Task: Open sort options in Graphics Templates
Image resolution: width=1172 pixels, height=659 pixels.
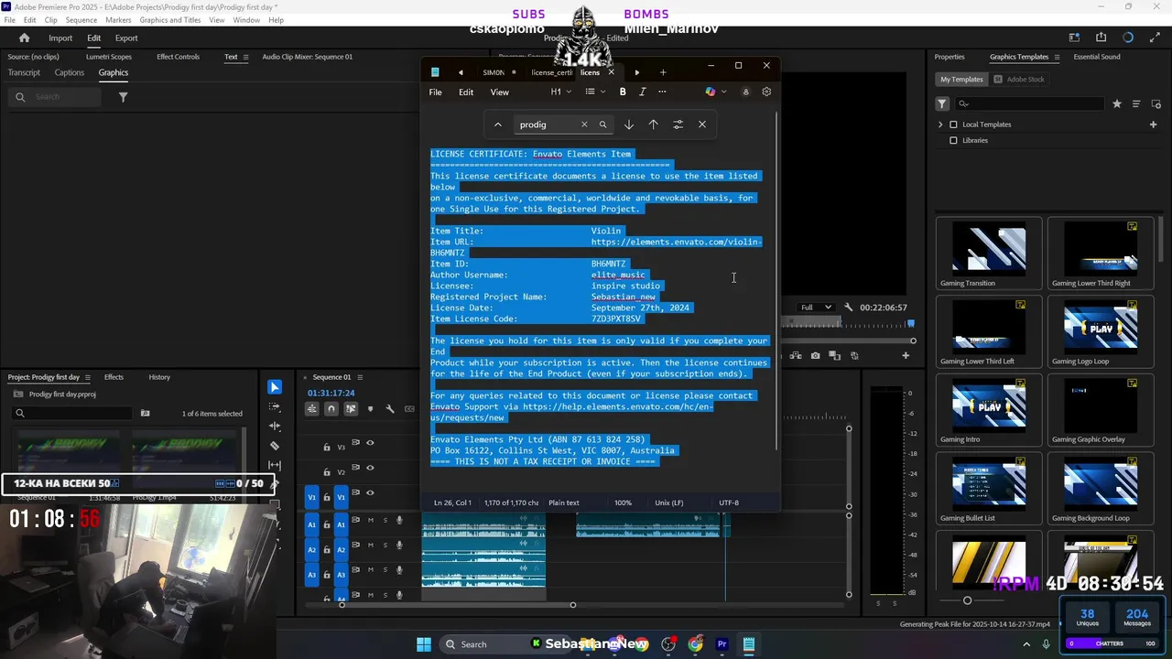Action: 1136,104
